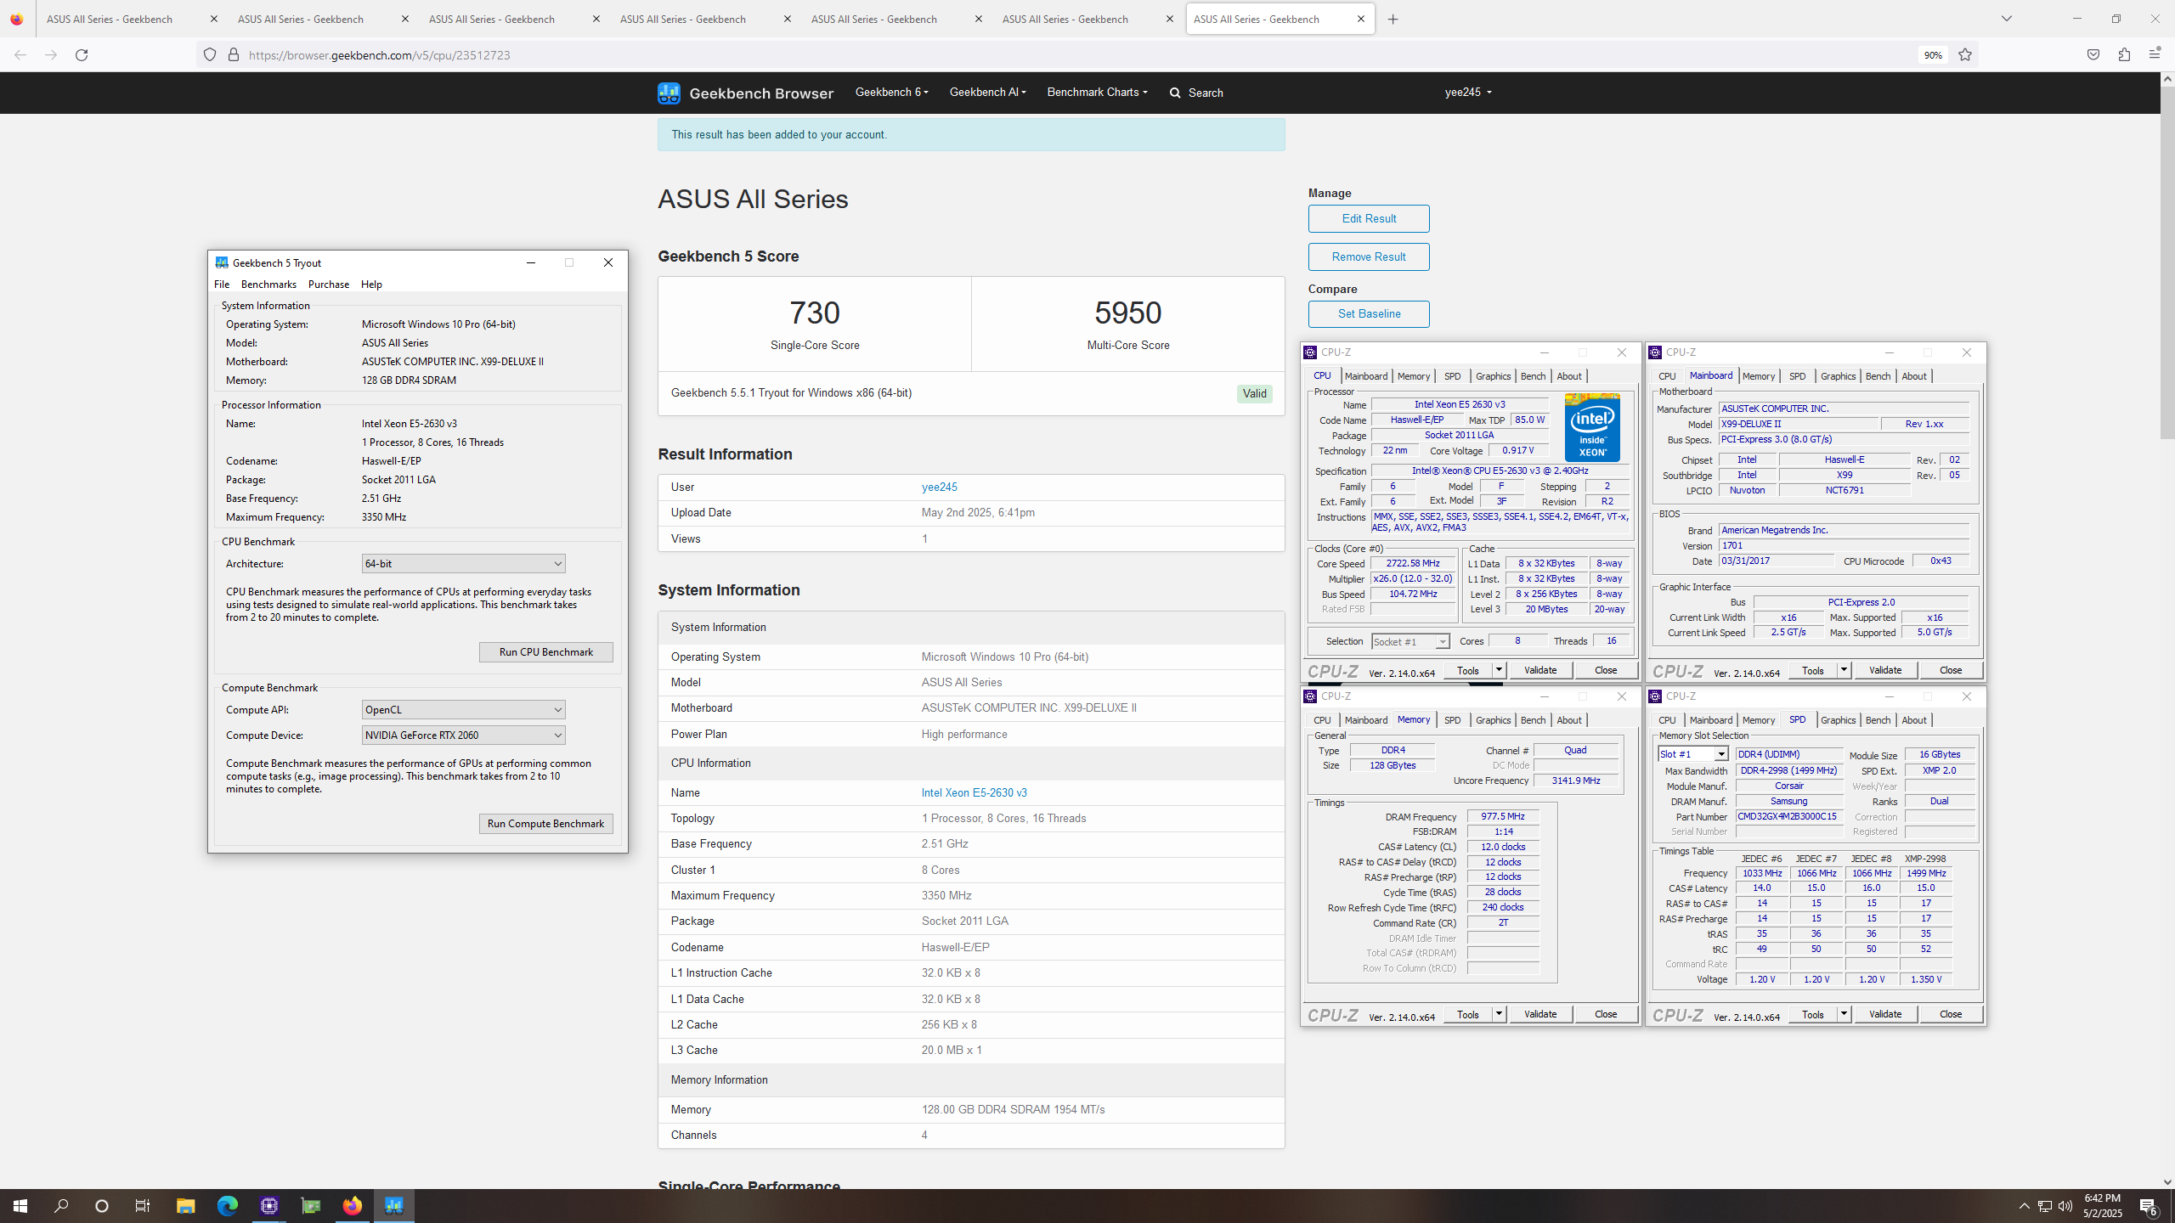Open the Purchase menu in Geekbench 5
The image size is (2175, 1223).
[328, 285]
